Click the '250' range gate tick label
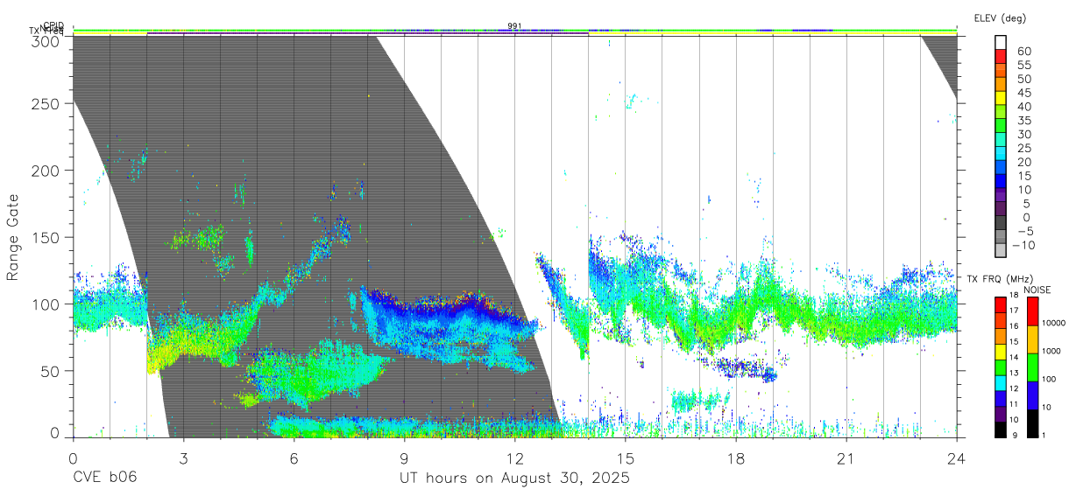The width and height of the screenshot is (1076, 496). 46,103
